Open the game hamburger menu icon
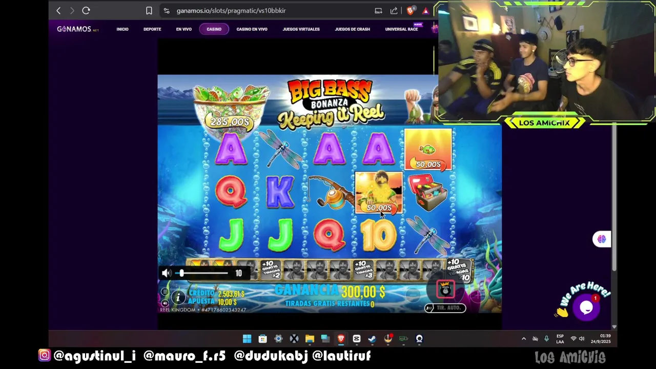The width and height of the screenshot is (656, 369). coord(165,292)
